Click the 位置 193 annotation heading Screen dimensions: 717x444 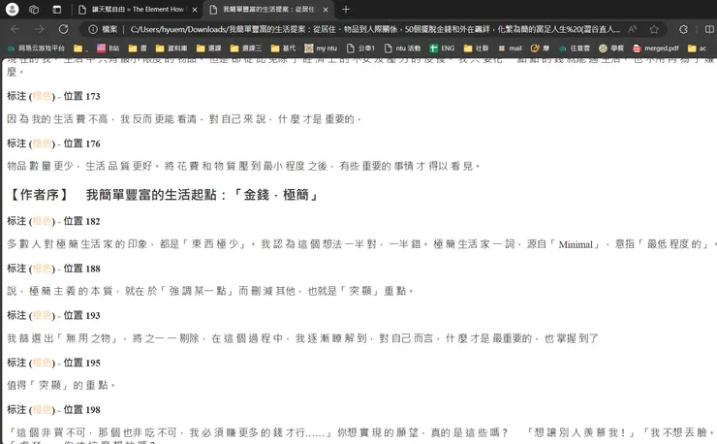[x=53, y=315]
